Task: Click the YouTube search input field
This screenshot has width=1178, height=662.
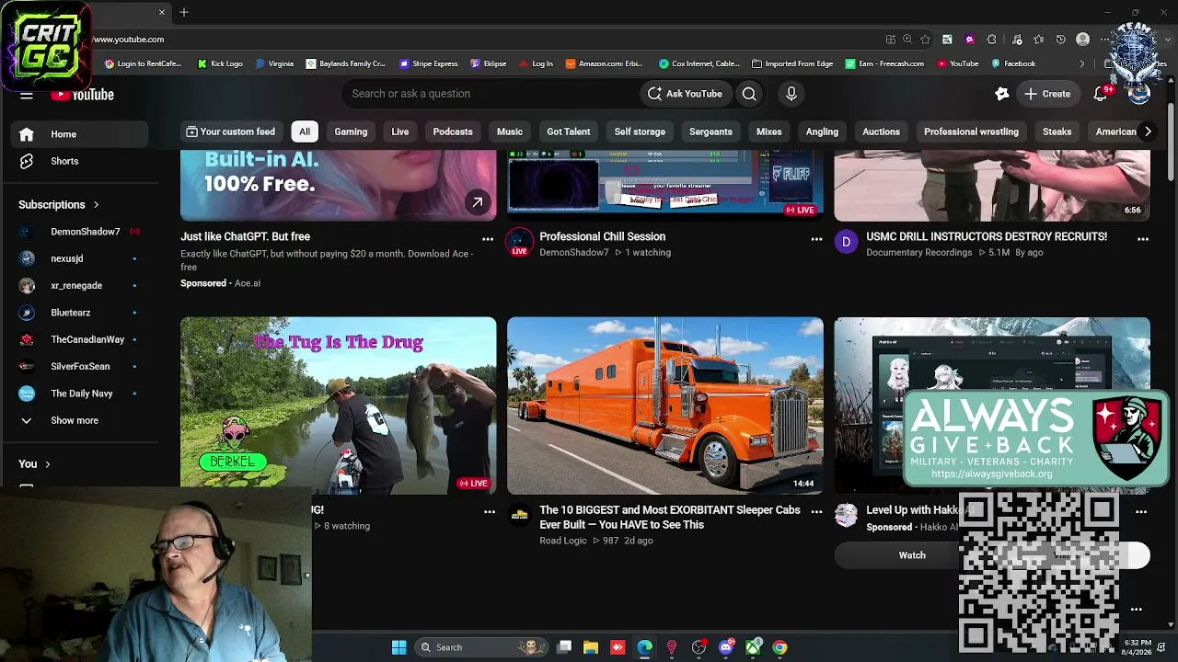Action: (x=491, y=94)
